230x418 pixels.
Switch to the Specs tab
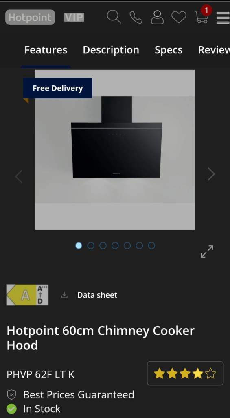click(x=169, y=50)
